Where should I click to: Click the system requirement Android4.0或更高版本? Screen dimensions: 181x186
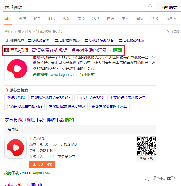click(58, 157)
